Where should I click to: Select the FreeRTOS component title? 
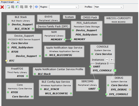click(17, 69)
